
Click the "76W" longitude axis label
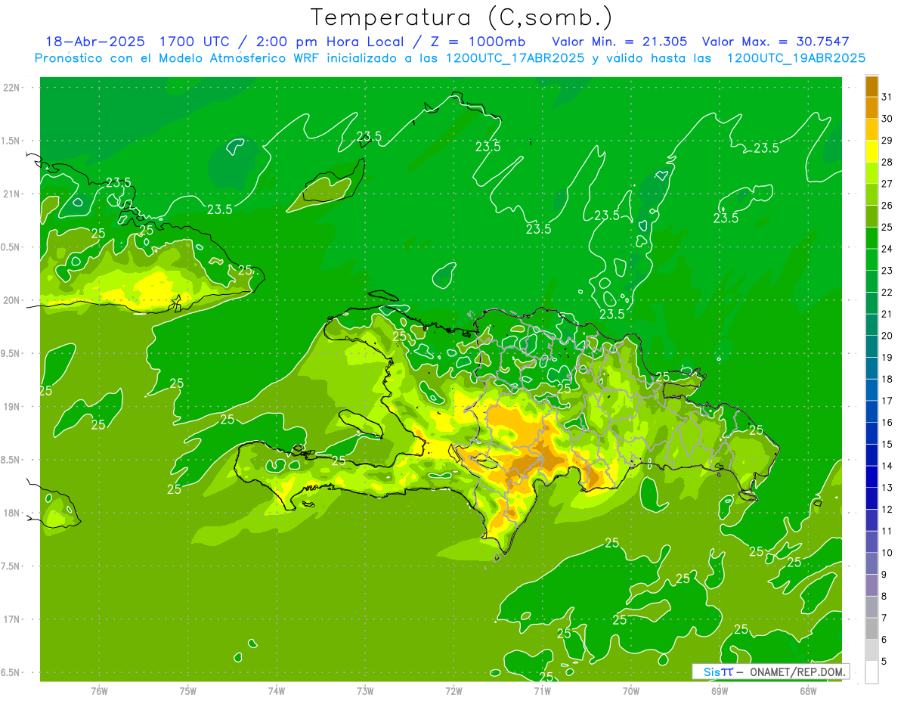click(99, 691)
